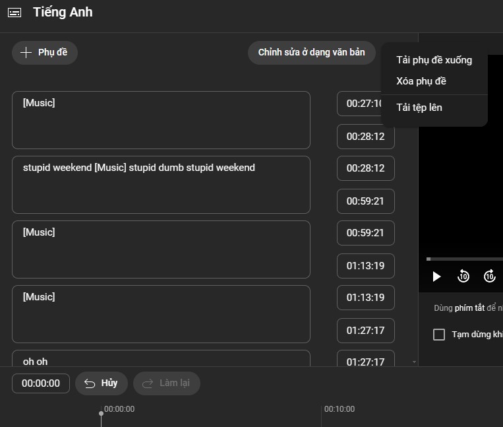Screen dimensions: 503x427
Task: Rewind 10 seconds in video player
Action: pos(463,277)
